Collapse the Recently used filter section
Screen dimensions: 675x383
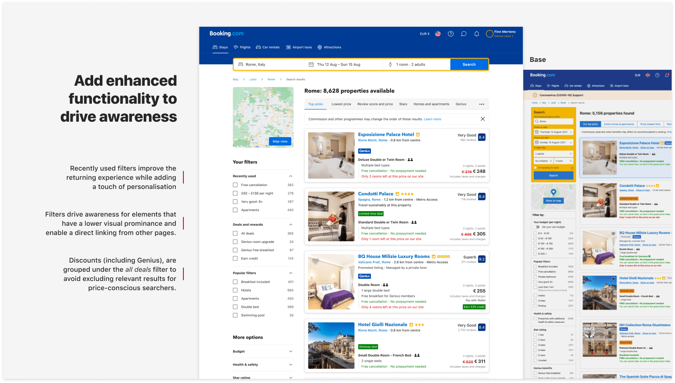[291, 176]
